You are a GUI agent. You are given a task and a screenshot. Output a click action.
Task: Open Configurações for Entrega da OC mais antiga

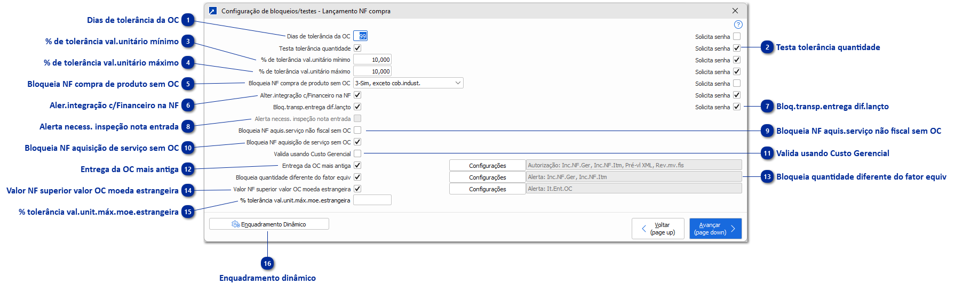pyautogui.click(x=487, y=166)
